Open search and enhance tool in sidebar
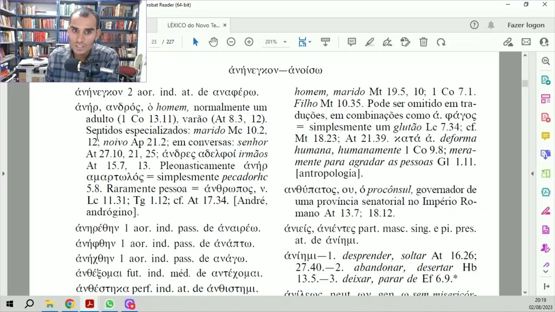555x312 pixels. [545, 61]
